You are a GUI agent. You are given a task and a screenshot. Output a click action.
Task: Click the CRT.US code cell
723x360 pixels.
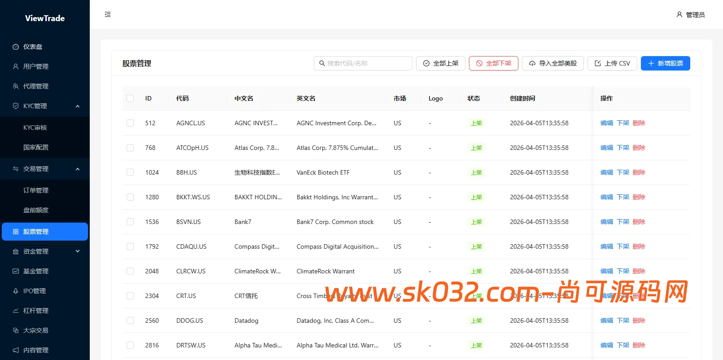(186, 296)
